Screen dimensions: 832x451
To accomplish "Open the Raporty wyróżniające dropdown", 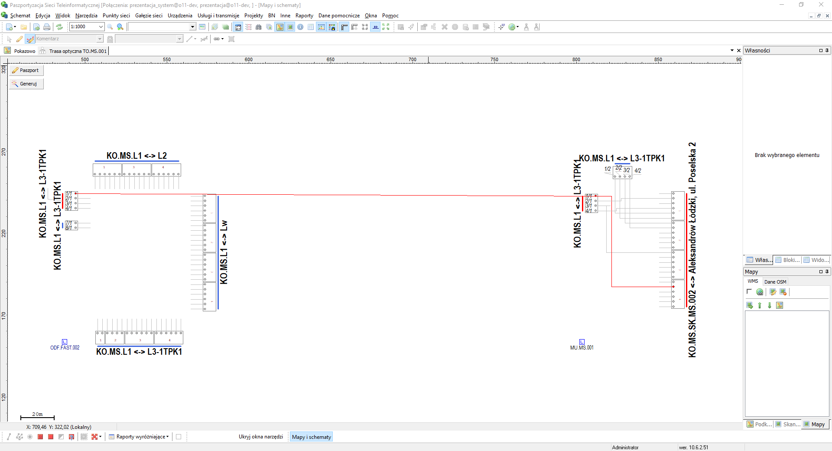I will coord(167,437).
